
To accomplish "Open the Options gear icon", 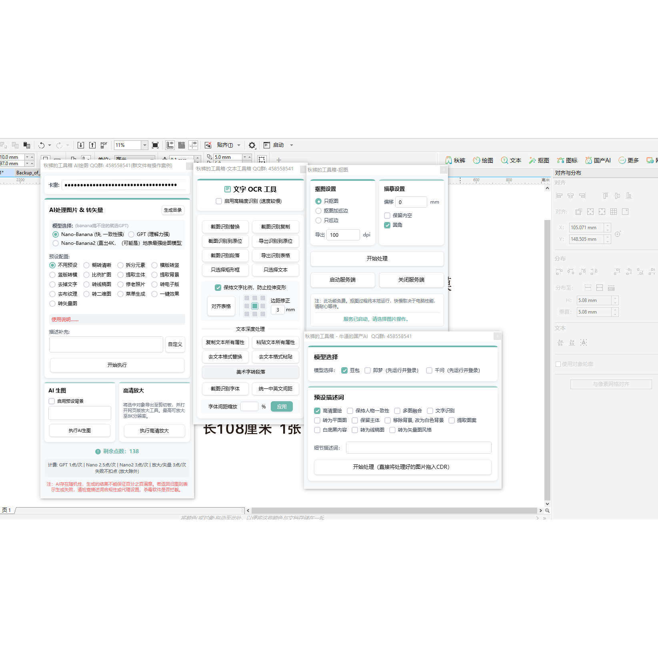I will pyautogui.click(x=252, y=145).
